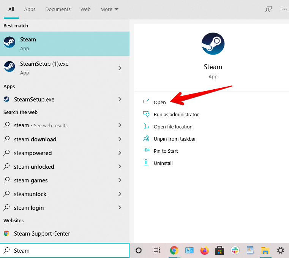Select Unpin from taskbar
This screenshot has height=258, width=289.
click(175, 139)
